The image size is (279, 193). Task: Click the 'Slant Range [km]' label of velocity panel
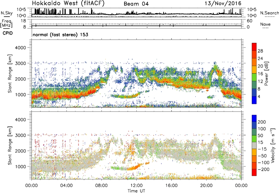[10, 145]
